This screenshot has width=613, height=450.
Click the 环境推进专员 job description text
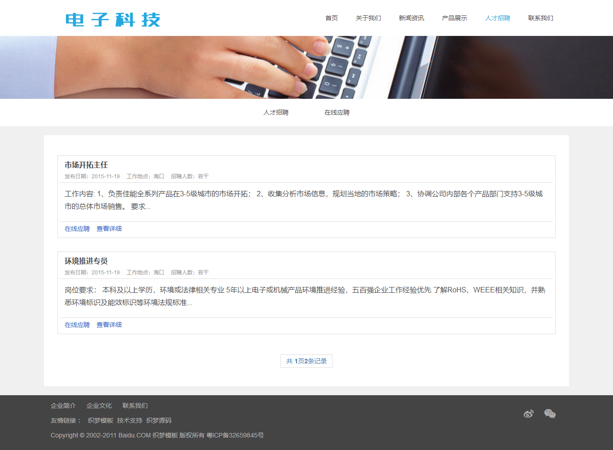click(305, 296)
